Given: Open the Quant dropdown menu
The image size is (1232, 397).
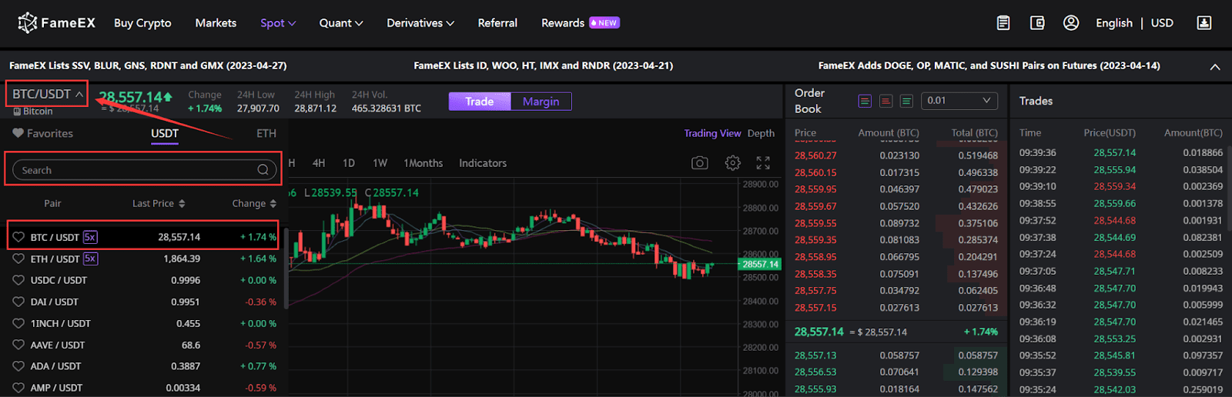Looking at the screenshot, I should click(x=341, y=23).
